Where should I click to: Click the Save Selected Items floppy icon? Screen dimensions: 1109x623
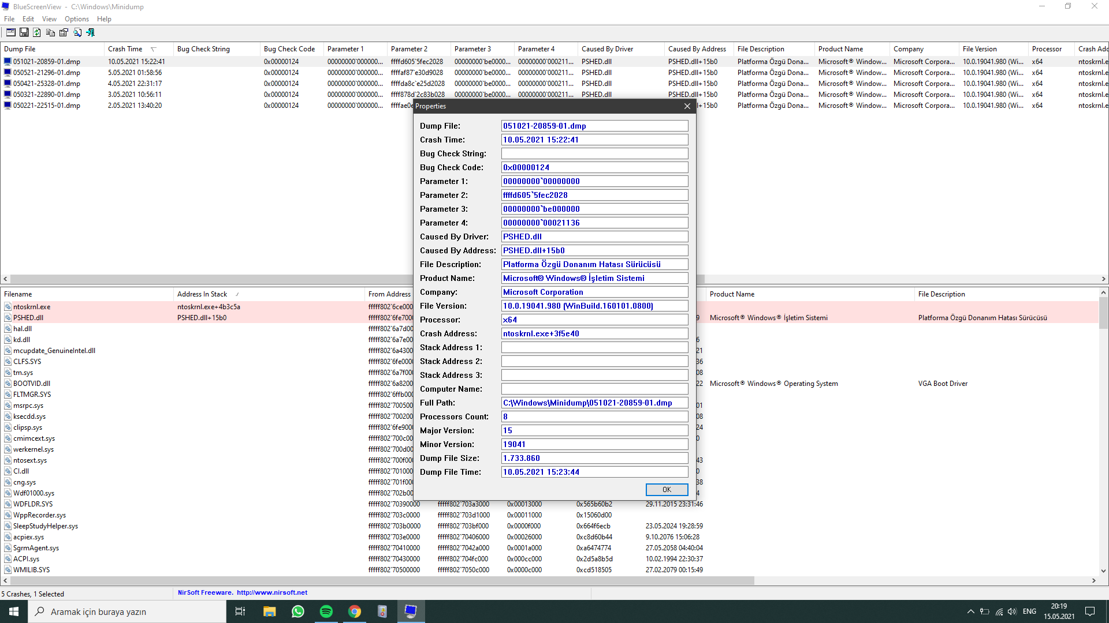(x=24, y=33)
